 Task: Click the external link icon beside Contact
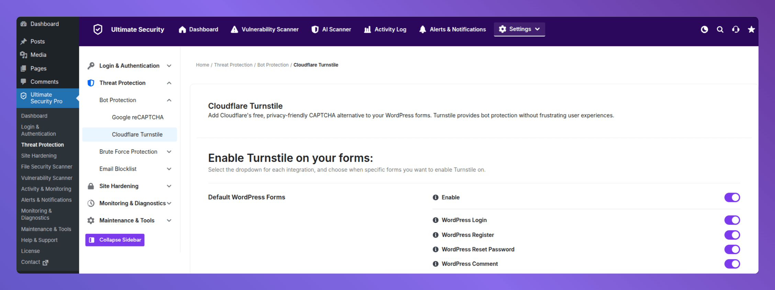[x=45, y=262]
